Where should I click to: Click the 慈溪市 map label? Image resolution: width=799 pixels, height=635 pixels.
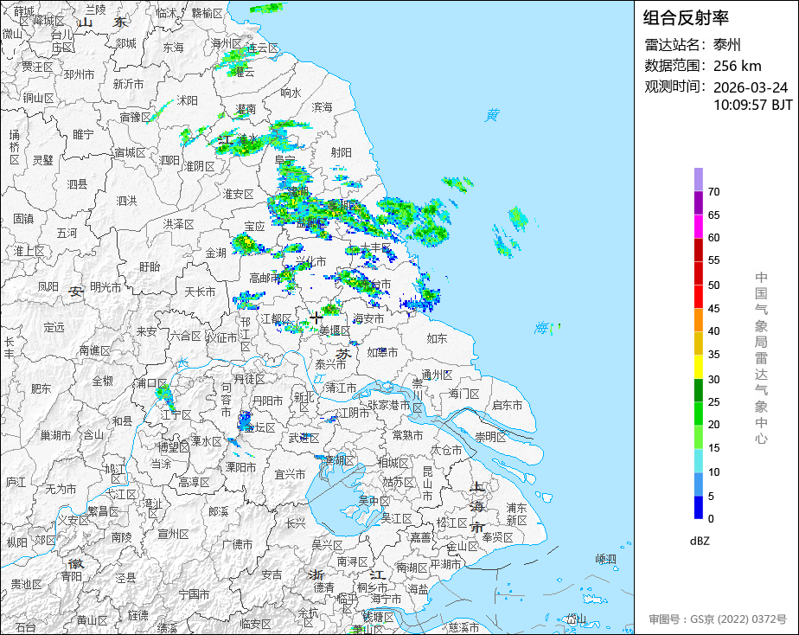[x=463, y=627]
